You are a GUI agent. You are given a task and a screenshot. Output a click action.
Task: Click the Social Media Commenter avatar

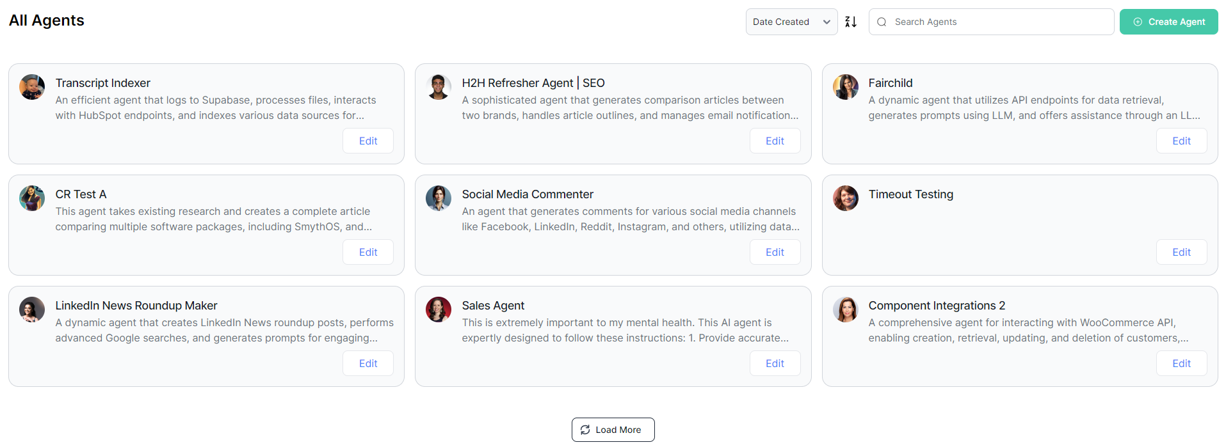point(439,198)
